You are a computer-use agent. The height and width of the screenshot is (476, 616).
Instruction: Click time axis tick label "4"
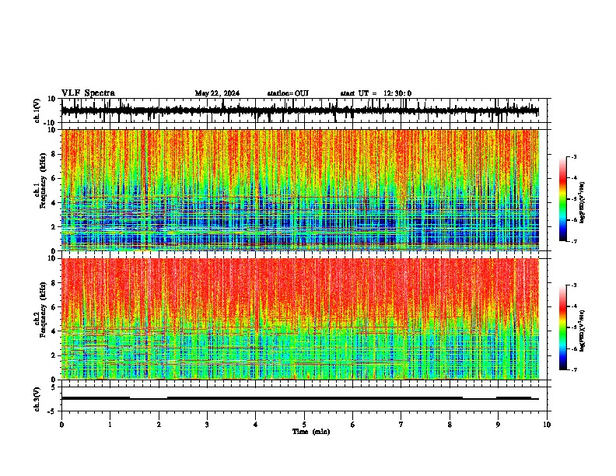point(256,425)
